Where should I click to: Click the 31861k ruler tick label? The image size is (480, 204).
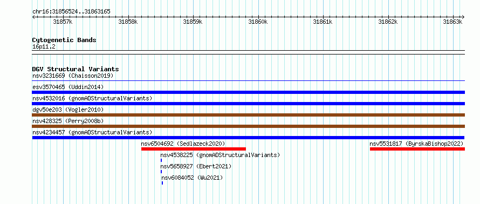323,22
